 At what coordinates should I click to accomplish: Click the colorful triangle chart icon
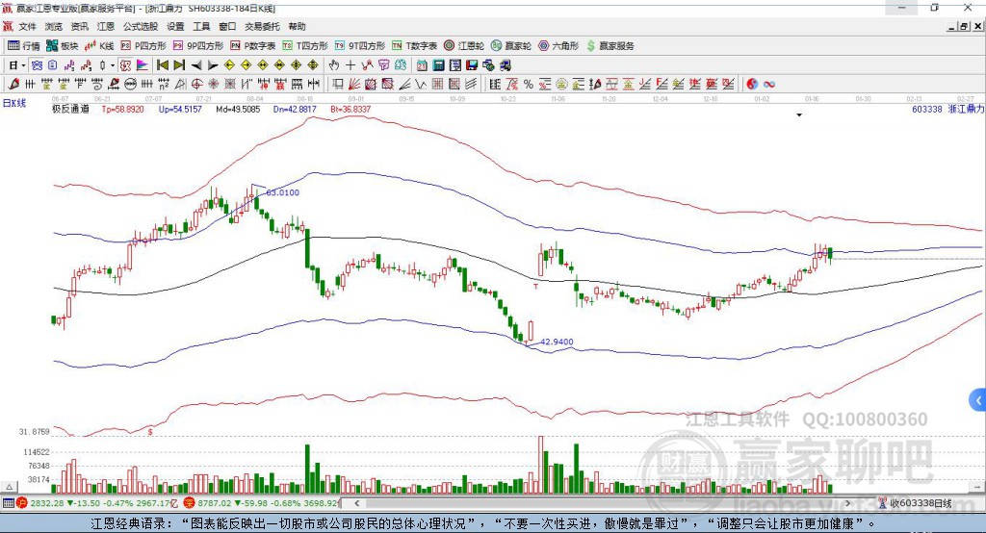[143, 65]
